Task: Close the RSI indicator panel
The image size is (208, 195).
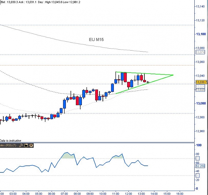Action: tap(31, 145)
